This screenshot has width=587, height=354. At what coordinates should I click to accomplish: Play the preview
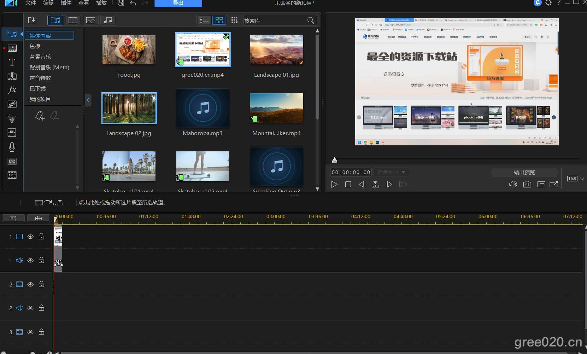334,184
